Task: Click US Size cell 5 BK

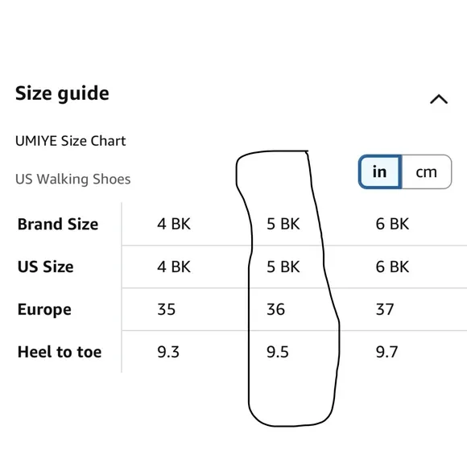Action: [283, 267]
